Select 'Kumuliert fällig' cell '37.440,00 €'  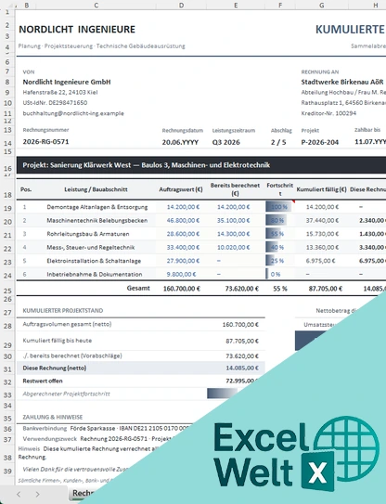(322, 221)
